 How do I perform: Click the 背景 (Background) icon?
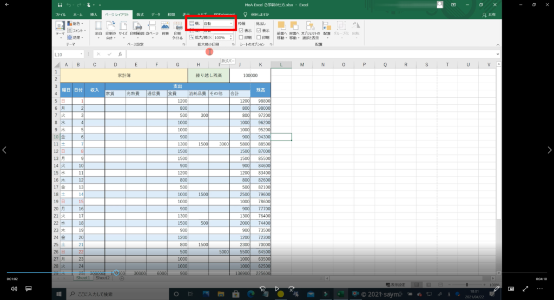point(165,29)
